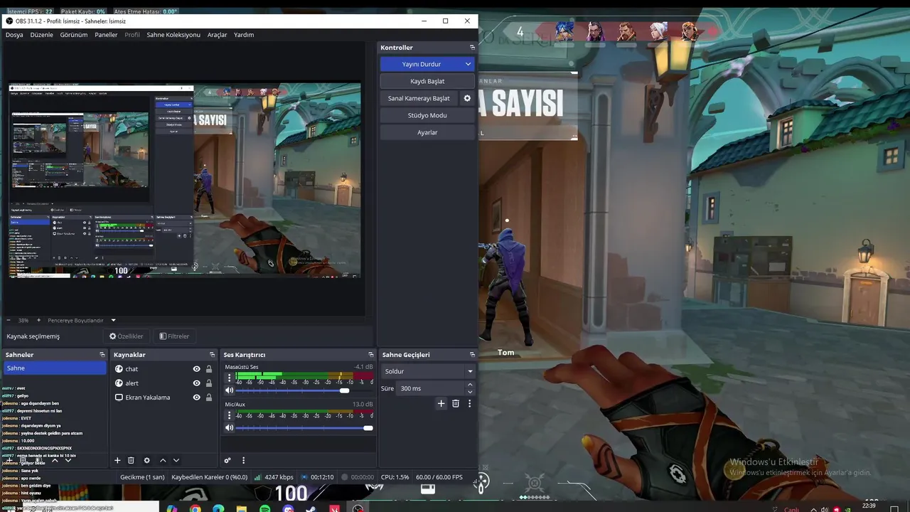The height and width of the screenshot is (512, 910).
Task: Open Microsoft Edge from taskbar
Action: [x=218, y=508]
